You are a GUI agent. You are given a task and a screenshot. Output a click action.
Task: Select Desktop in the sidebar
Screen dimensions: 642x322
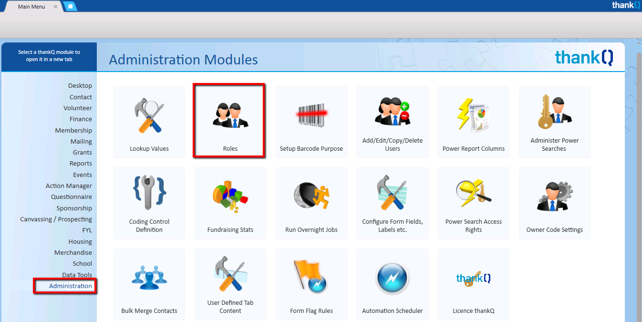tap(80, 86)
